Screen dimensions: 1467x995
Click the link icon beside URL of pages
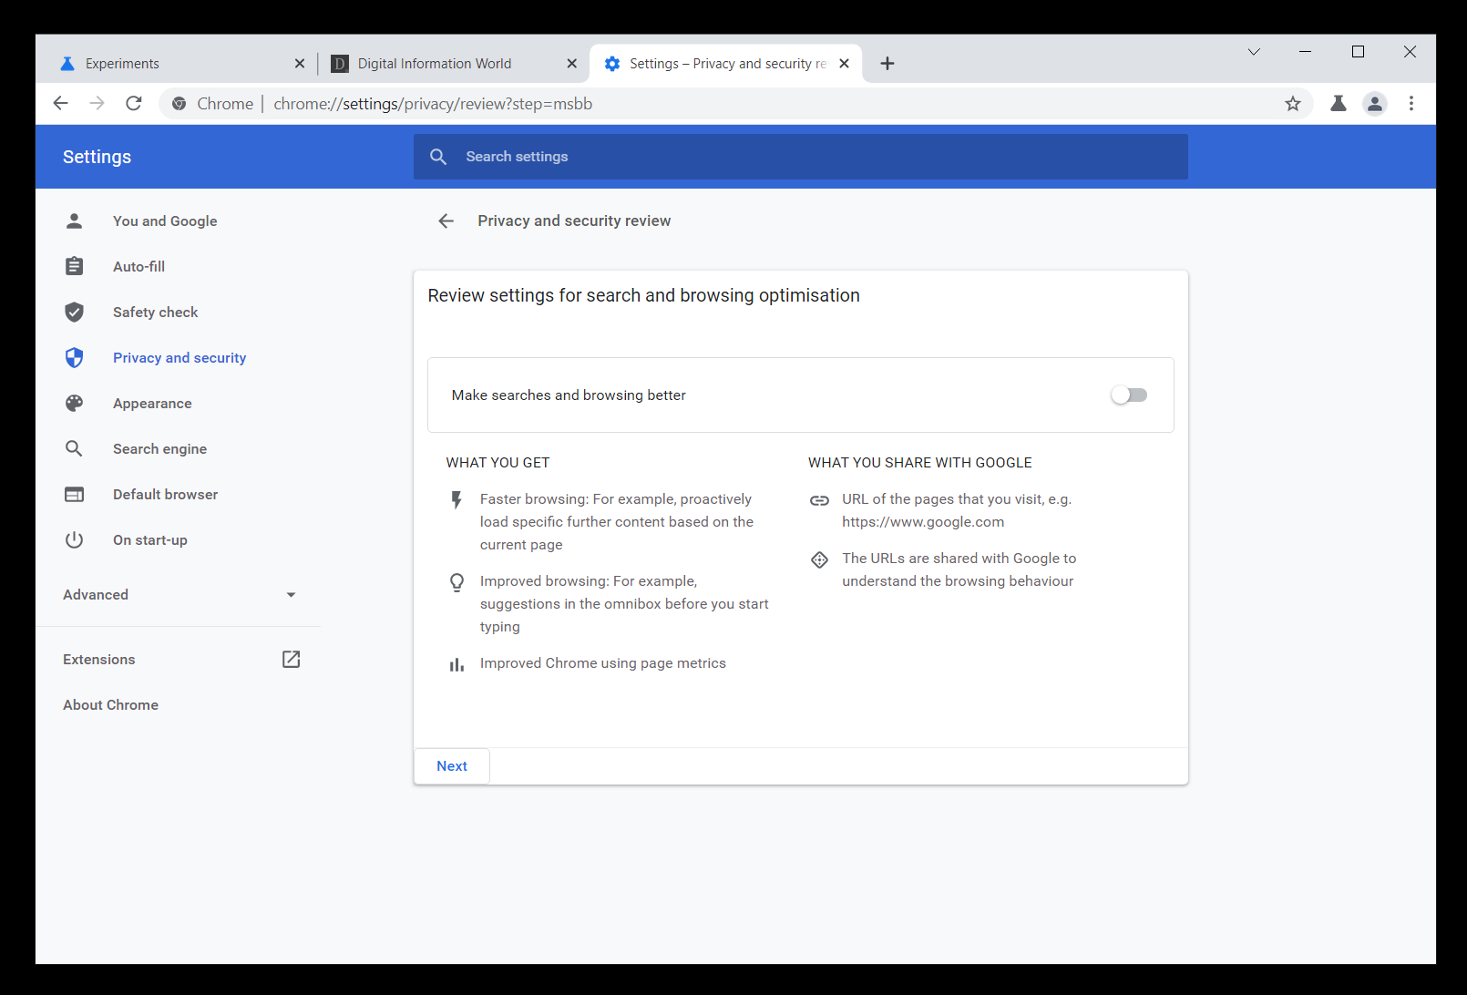click(x=819, y=500)
